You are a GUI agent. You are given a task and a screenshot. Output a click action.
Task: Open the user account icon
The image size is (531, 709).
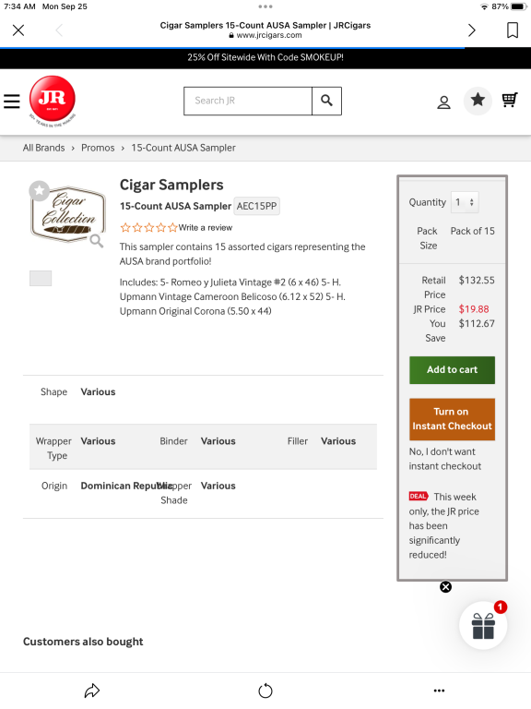tap(443, 102)
